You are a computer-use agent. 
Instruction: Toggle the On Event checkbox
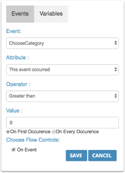(14, 150)
